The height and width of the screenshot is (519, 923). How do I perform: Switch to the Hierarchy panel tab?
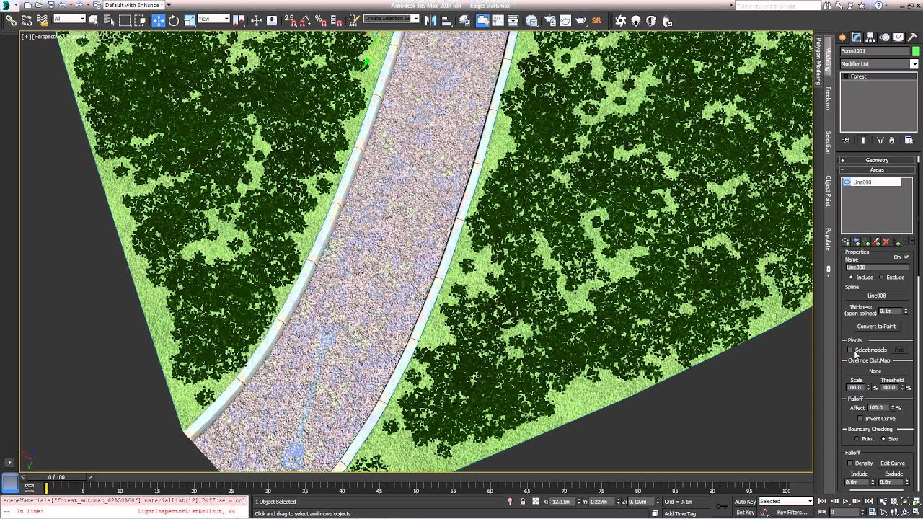click(x=870, y=37)
